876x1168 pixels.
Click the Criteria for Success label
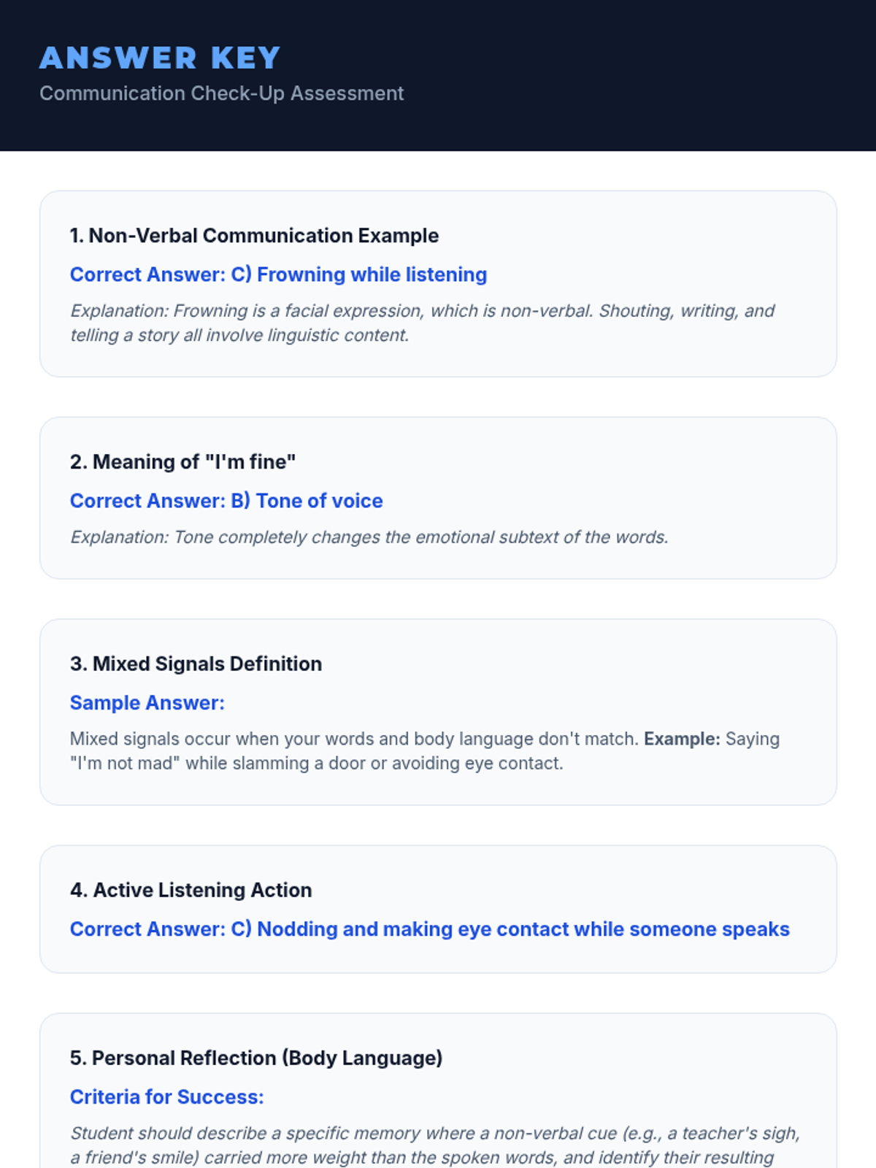pos(166,1097)
